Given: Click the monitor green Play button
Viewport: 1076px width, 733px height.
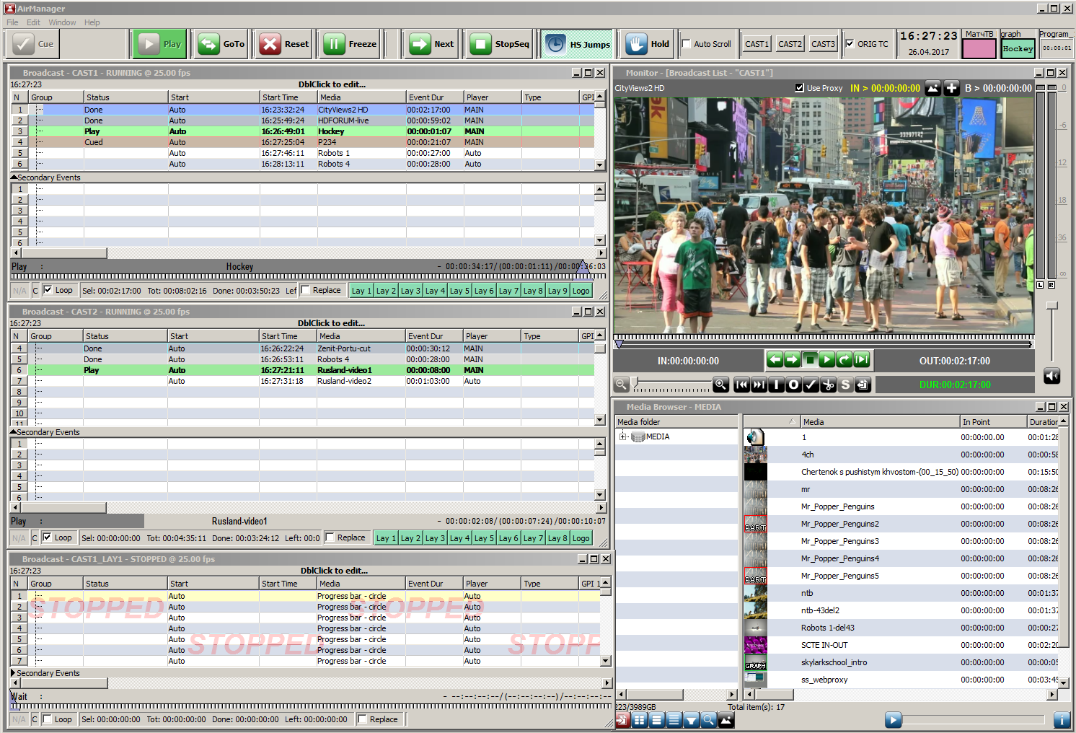Looking at the screenshot, I should (x=827, y=359).
